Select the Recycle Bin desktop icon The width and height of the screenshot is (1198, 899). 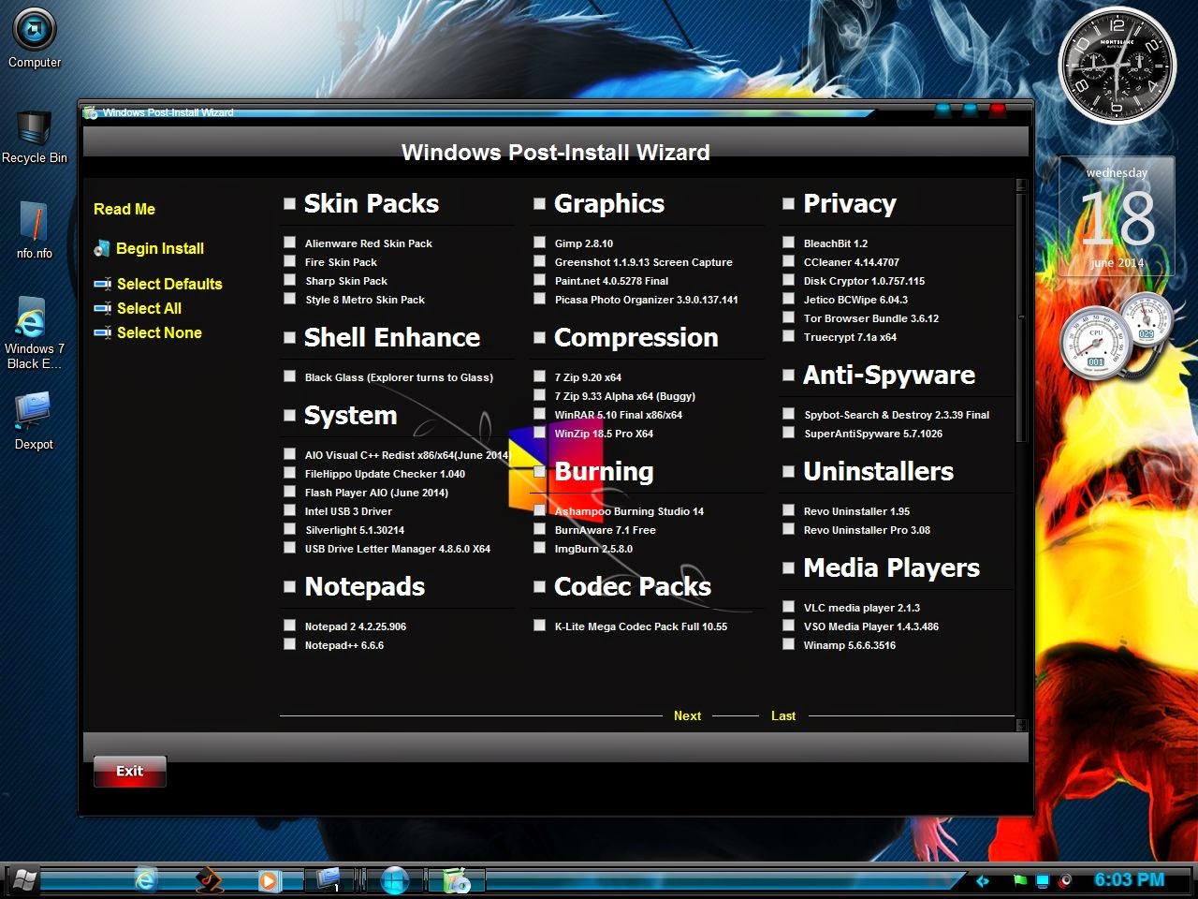pos(34,127)
